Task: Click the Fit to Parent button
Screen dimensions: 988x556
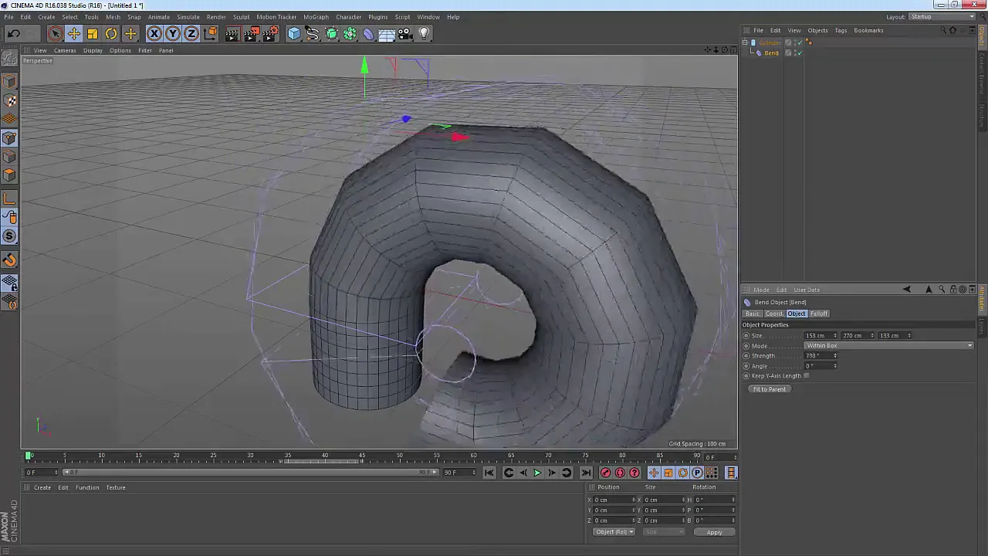Action: [x=770, y=389]
